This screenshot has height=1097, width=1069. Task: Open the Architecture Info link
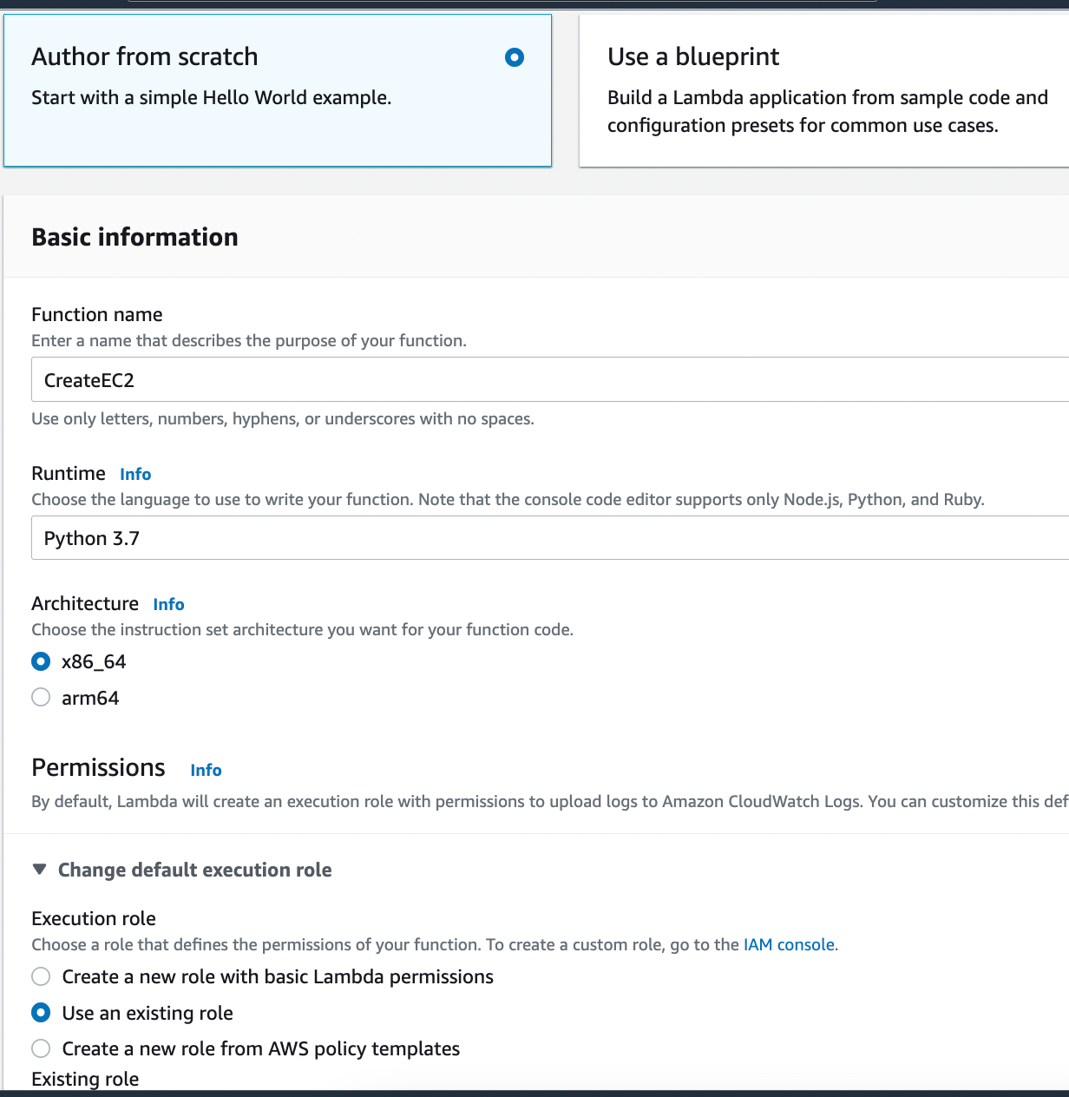pos(168,604)
